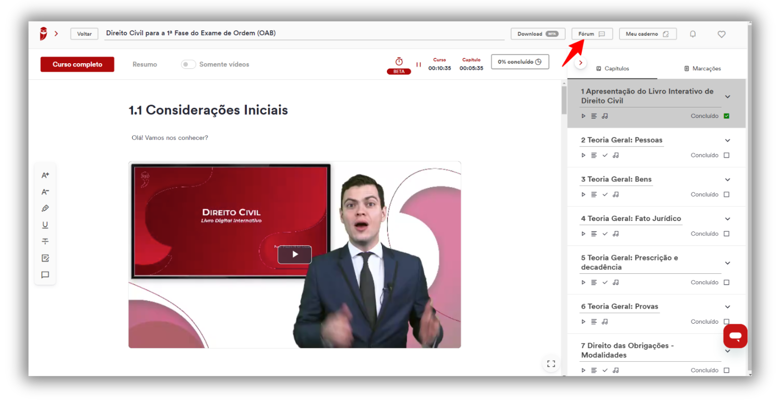Expand chapter 4 Teoria Geral: Fato Jurídico
This screenshot has height=405, width=776.
tap(727, 219)
